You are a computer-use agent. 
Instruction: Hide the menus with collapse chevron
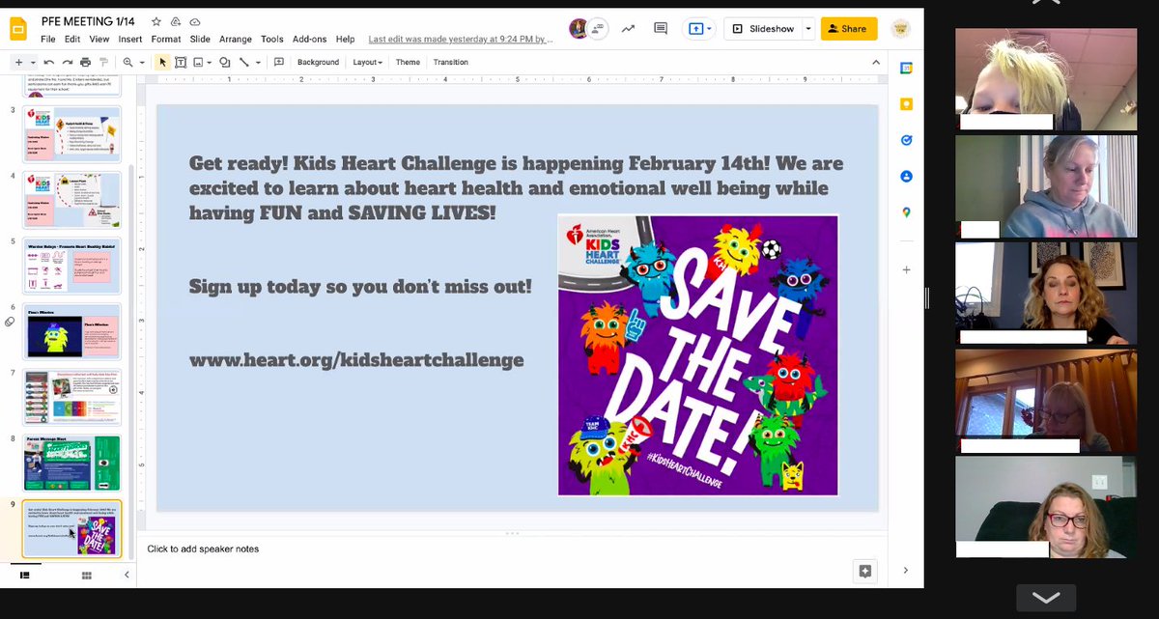[x=876, y=62]
